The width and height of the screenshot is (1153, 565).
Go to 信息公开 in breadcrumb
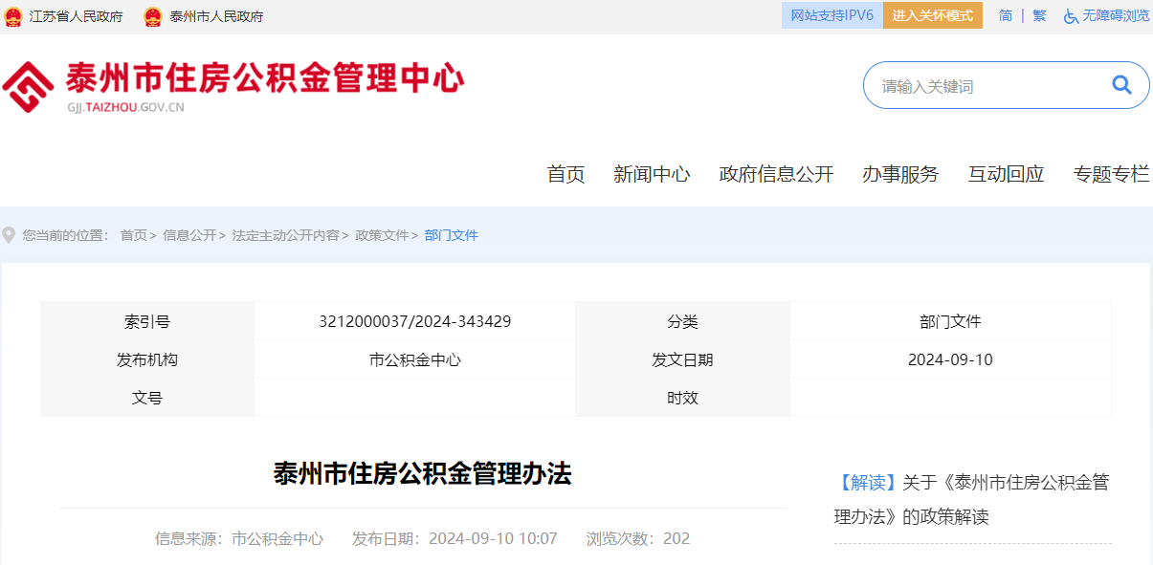click(188, 235)
